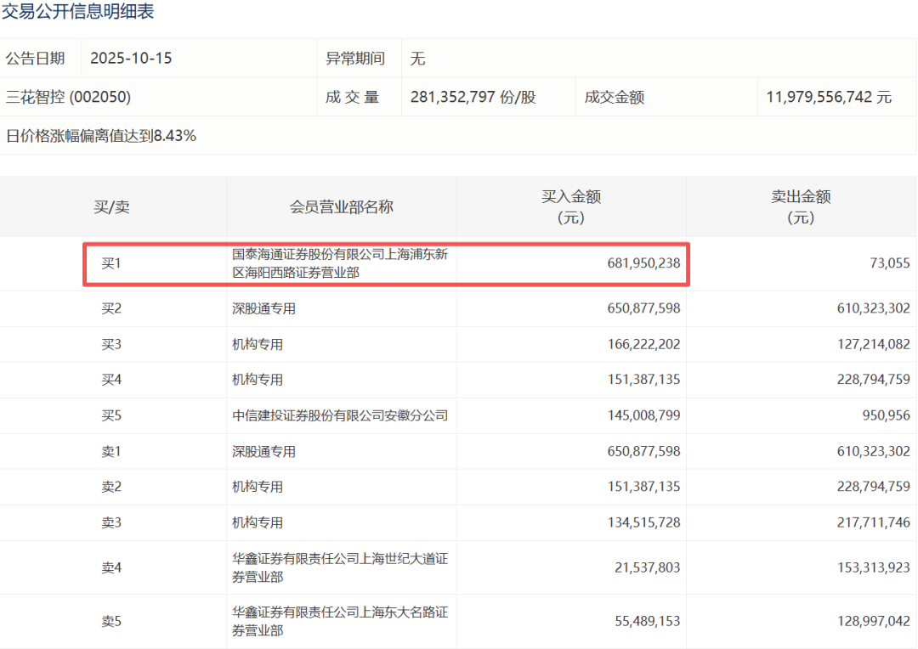Click the stock name 三花智控 (002050)
The image size is (918, 649).
click(x=68, y=97)
